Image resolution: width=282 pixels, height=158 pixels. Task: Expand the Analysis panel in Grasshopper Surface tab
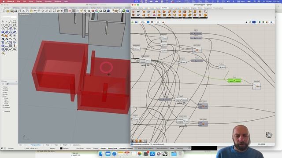click(144, 18)
